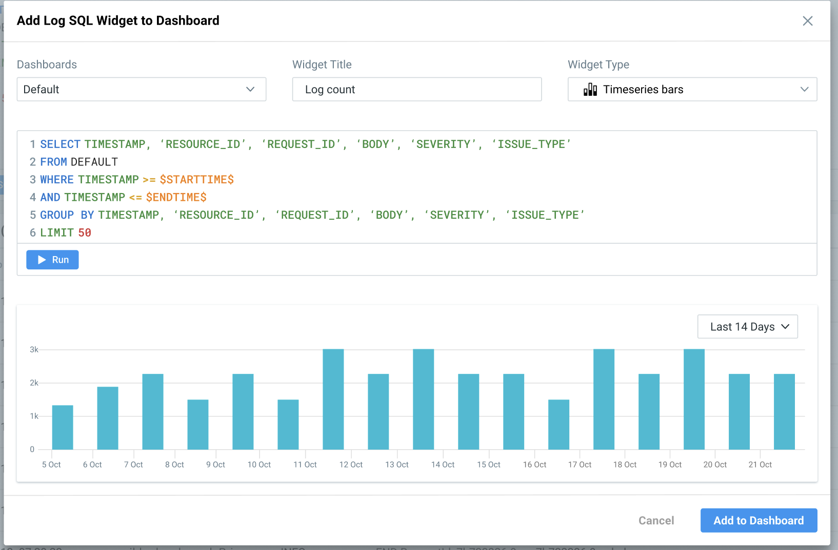Viewport: 838px width, 550px height.
Task: Click the bar for 15 Oct
Action: coord(514,412)
